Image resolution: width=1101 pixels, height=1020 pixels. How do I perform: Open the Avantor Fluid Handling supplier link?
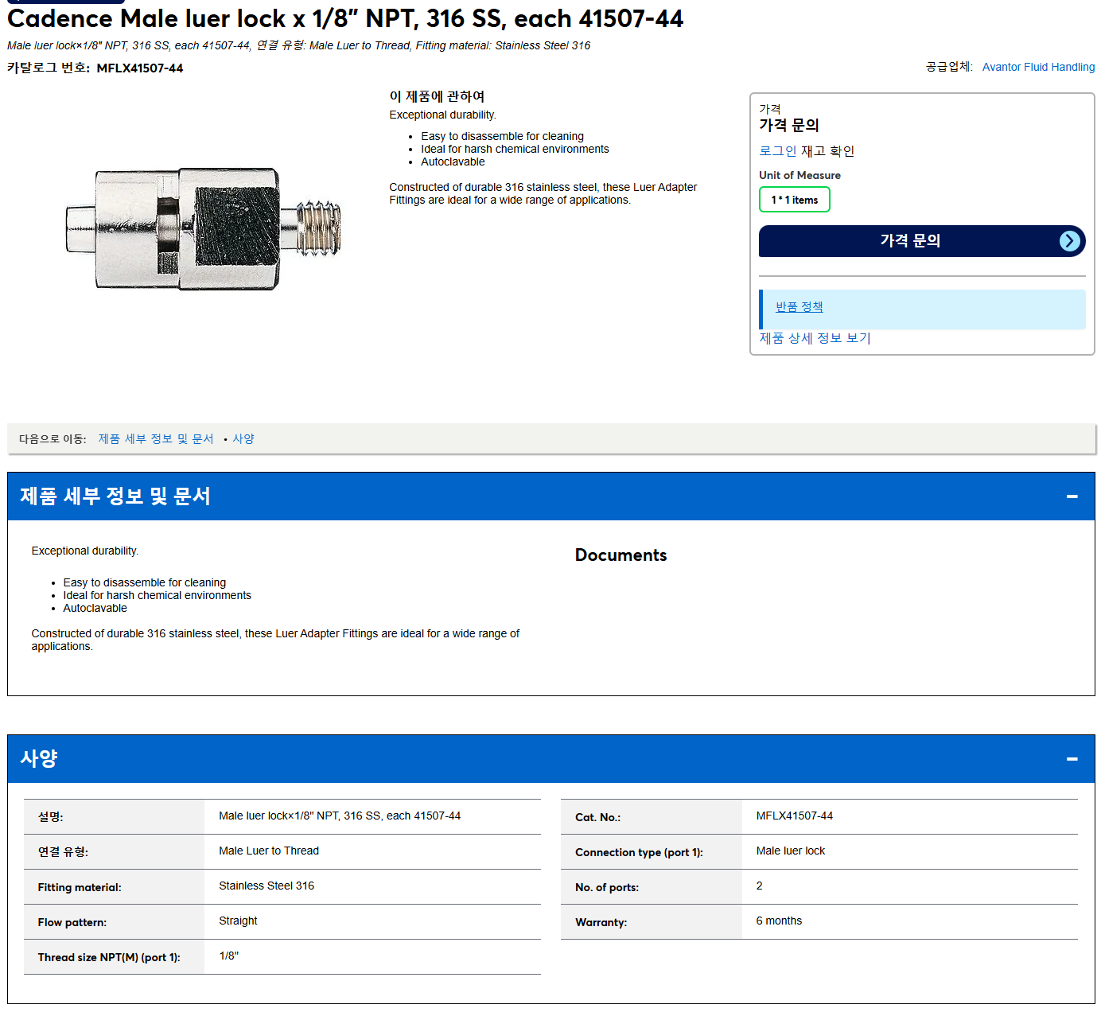click(1038, 67)
